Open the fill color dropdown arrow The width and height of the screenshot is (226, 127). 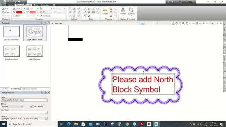[x=38, y=12]
